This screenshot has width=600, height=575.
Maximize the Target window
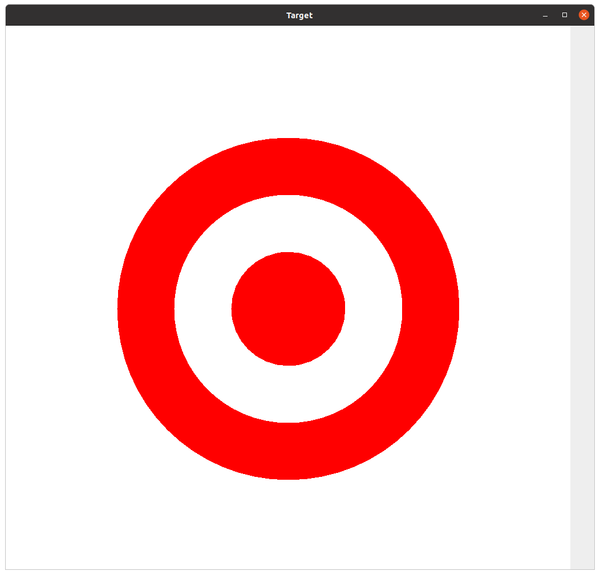(x=565, y=15)
